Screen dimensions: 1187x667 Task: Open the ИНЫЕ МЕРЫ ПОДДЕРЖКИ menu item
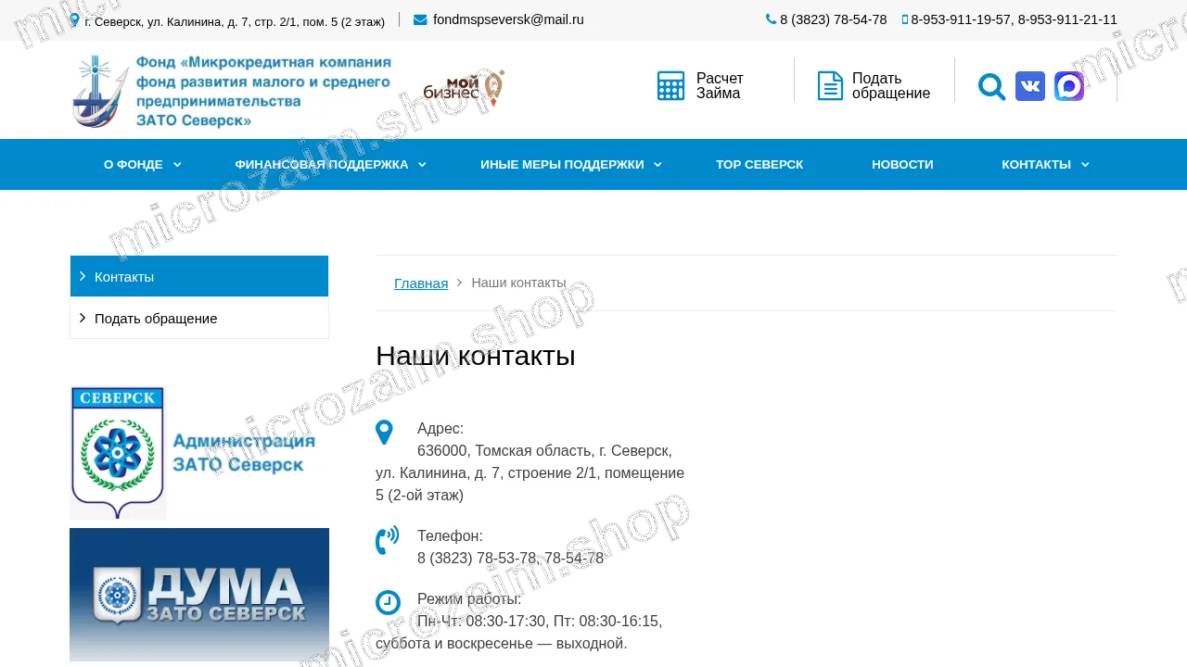tap(562, 165)
